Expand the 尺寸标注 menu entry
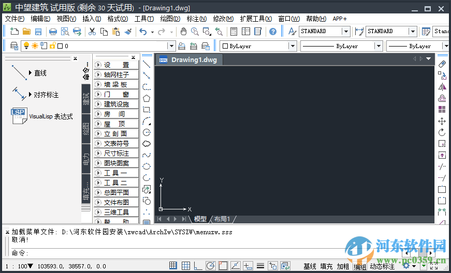451x273 pixels. [116, 153]
